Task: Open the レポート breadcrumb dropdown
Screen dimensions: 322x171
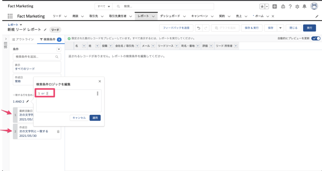Action: point(21,25)
